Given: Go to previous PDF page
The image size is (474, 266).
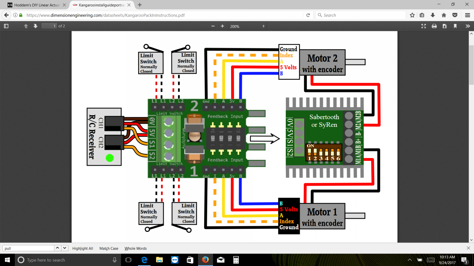Looking at the screenshot, I should 26,26.
